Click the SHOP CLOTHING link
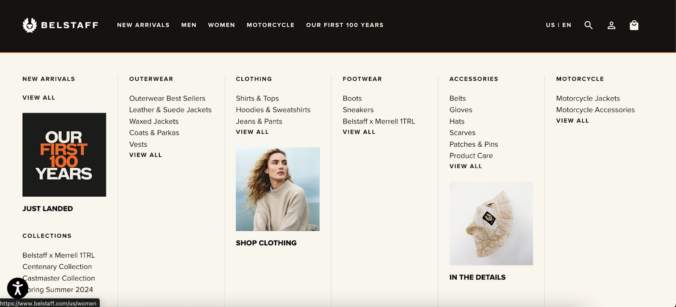 click(266, 243)
